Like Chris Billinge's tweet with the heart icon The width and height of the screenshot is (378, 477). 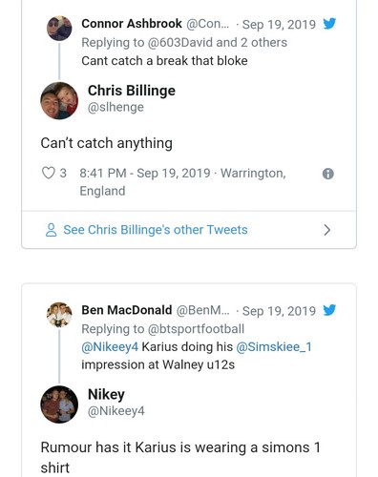point(49,173)
